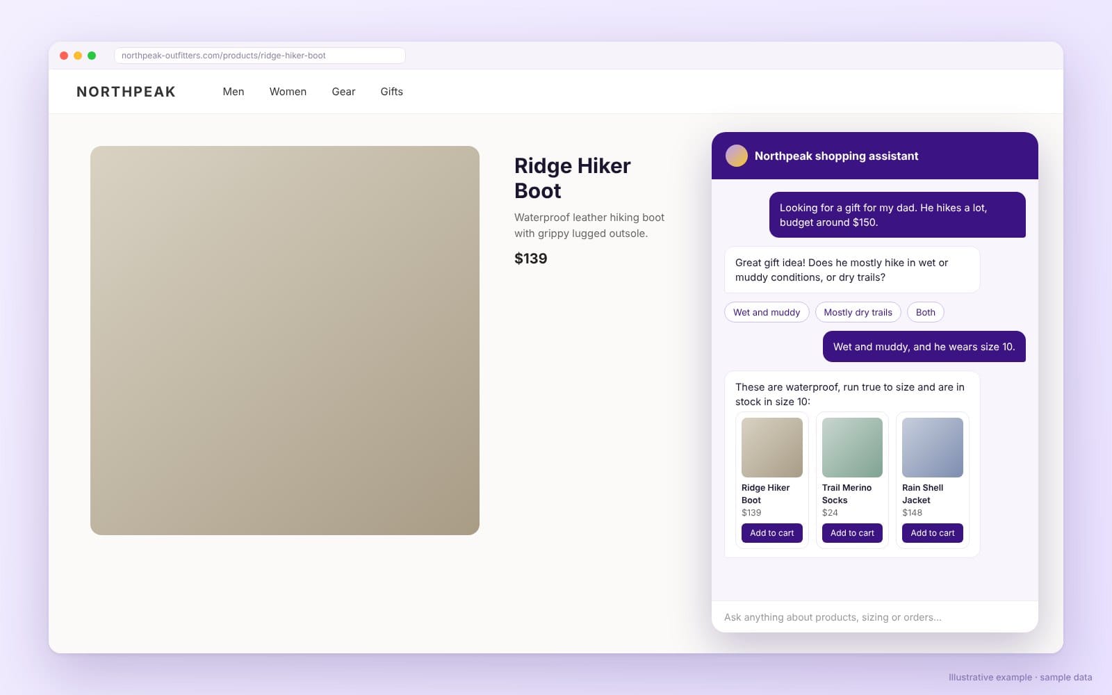Screen dimensions: 1112x695
Task: Click the 'Wet and muddy, and he wears size 10' message
Action: pyautogui.click(x=924, y=347)
